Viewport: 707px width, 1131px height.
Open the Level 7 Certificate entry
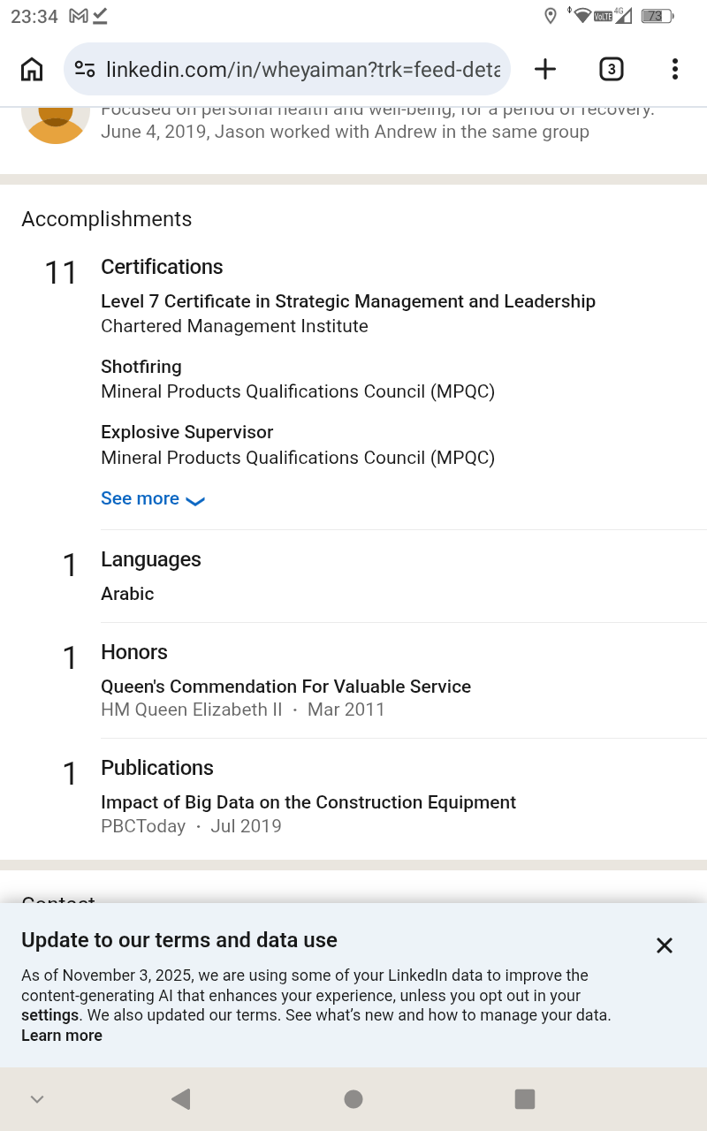347,301
